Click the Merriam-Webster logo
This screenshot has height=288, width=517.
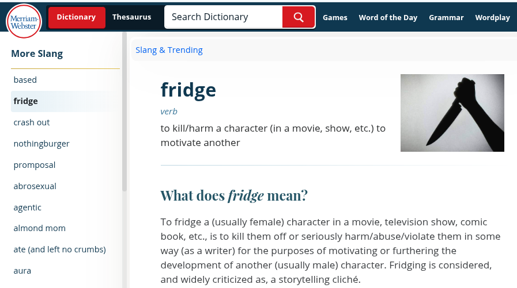[24, 21]
